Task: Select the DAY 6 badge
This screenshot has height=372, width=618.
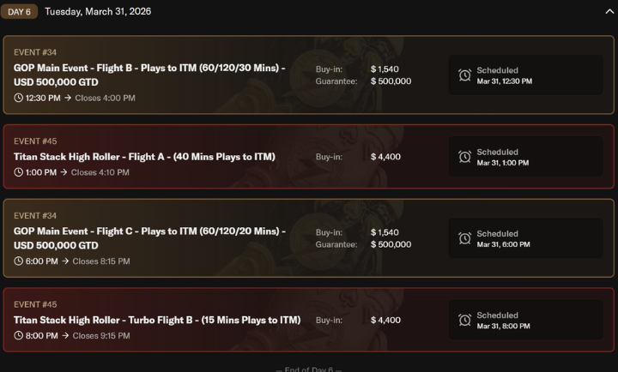Action: tap(20, 12)
